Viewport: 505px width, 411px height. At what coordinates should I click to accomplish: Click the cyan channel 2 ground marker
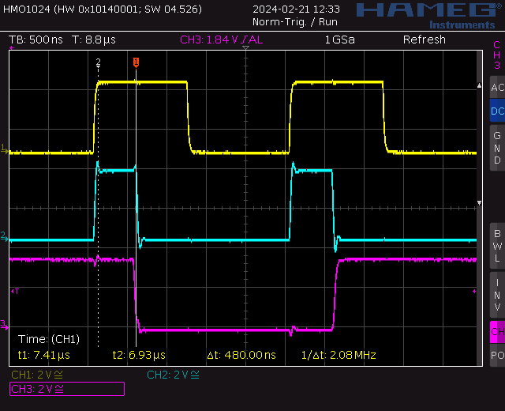[x=4, y=236]
